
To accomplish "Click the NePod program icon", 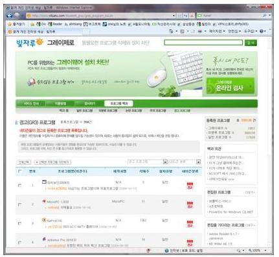I will click(44, 220).
